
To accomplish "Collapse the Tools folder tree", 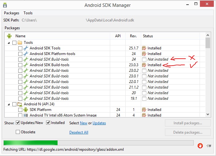I will pos(9,43).
